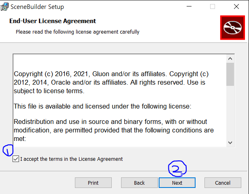The width and height of the screenshot is (249, 194).
Task: Click the SceneBuilder installer icon in title bar
Action: pos(4,6)
